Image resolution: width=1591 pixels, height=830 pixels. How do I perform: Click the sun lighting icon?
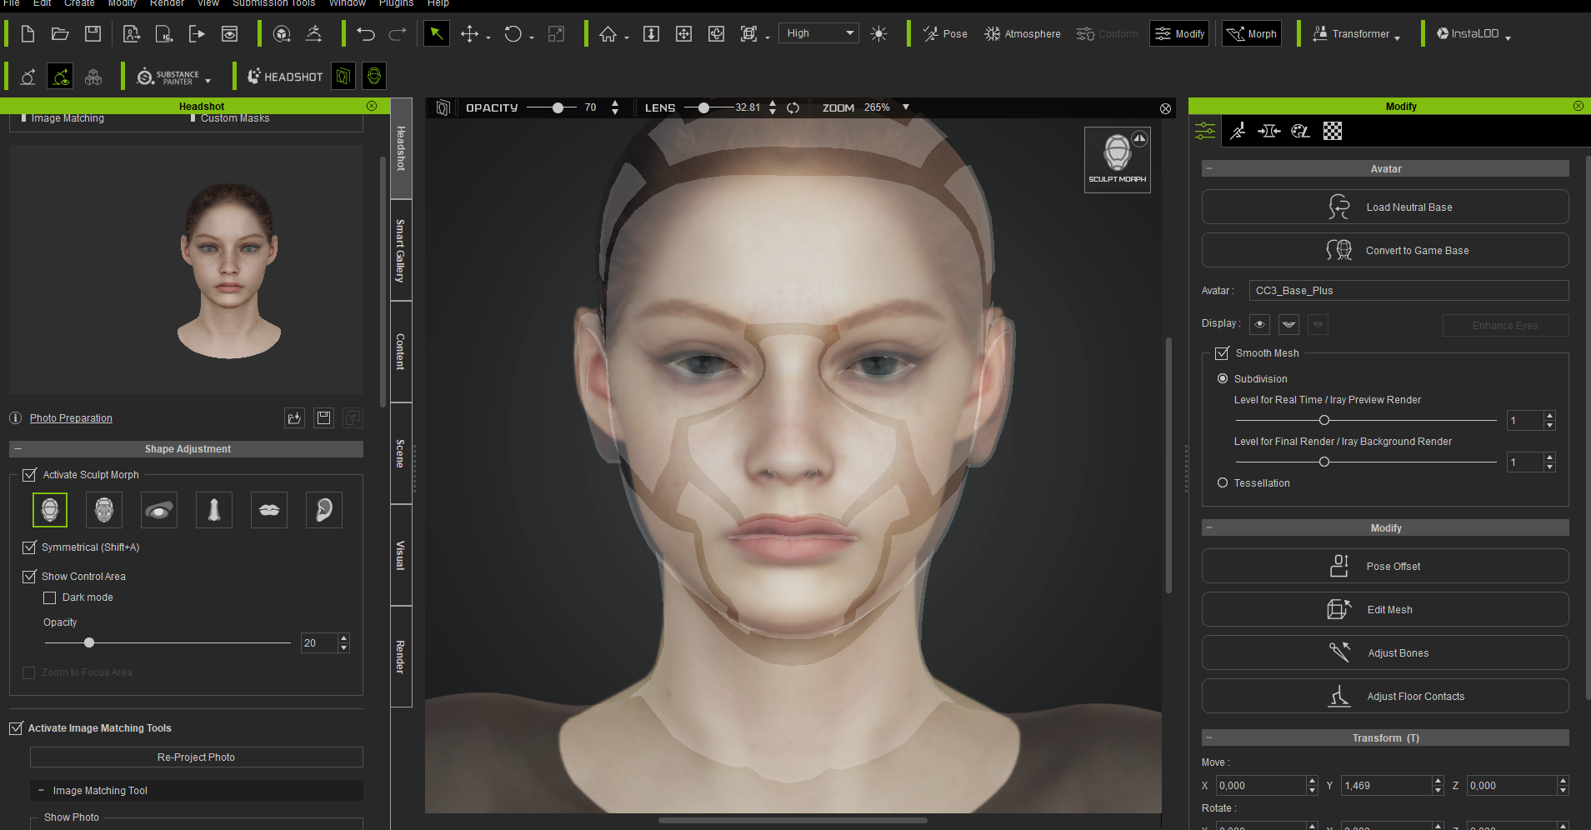878,33
